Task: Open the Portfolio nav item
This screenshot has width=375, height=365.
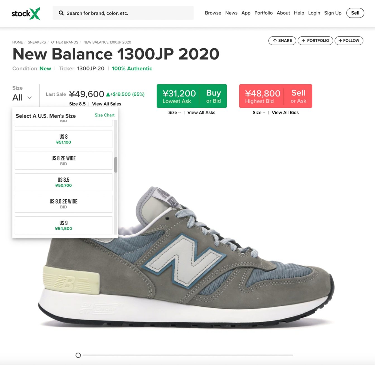Action: click(263, 13)
